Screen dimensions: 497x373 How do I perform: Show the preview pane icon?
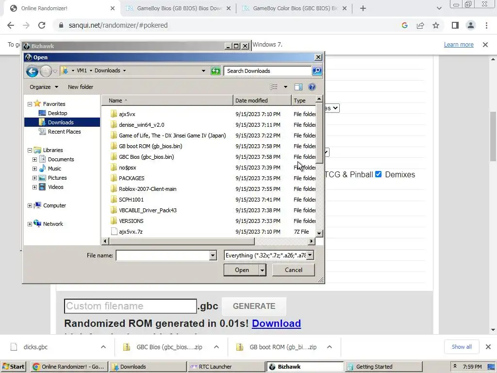point(298,87)
